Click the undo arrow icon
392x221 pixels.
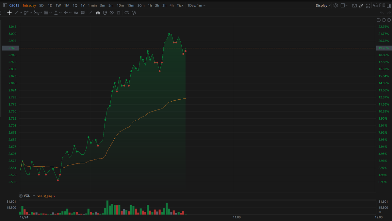point(382,13)
